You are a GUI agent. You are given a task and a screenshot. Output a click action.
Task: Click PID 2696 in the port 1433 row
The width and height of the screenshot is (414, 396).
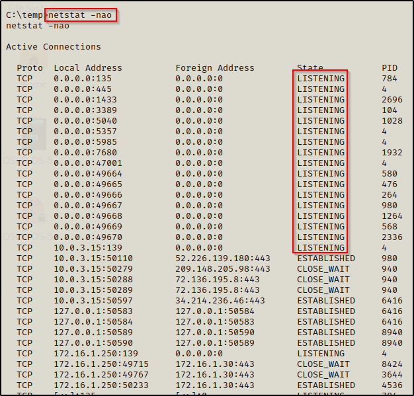392,100
